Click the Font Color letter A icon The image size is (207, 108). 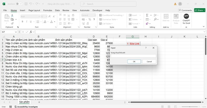coord(51,21)
